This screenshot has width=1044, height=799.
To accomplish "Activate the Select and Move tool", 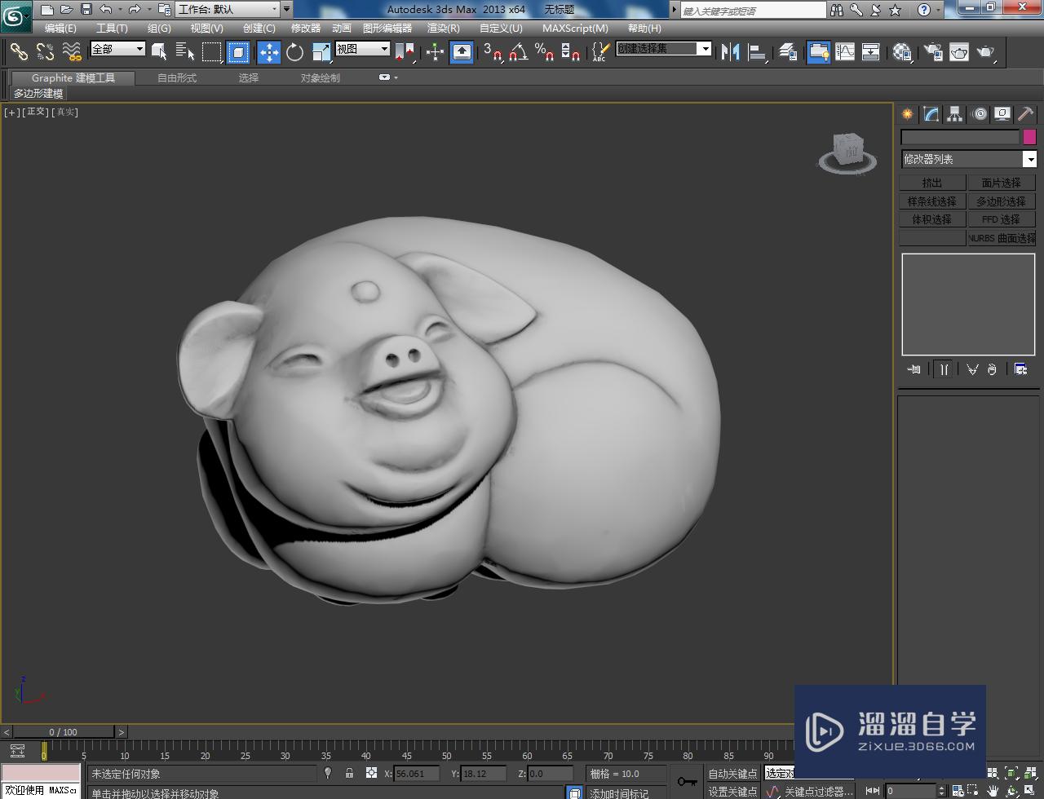I will (x=268, y=52).
